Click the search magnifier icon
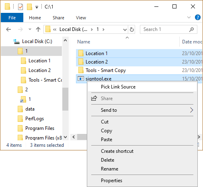Screen dimensions: 203x187 191,29
